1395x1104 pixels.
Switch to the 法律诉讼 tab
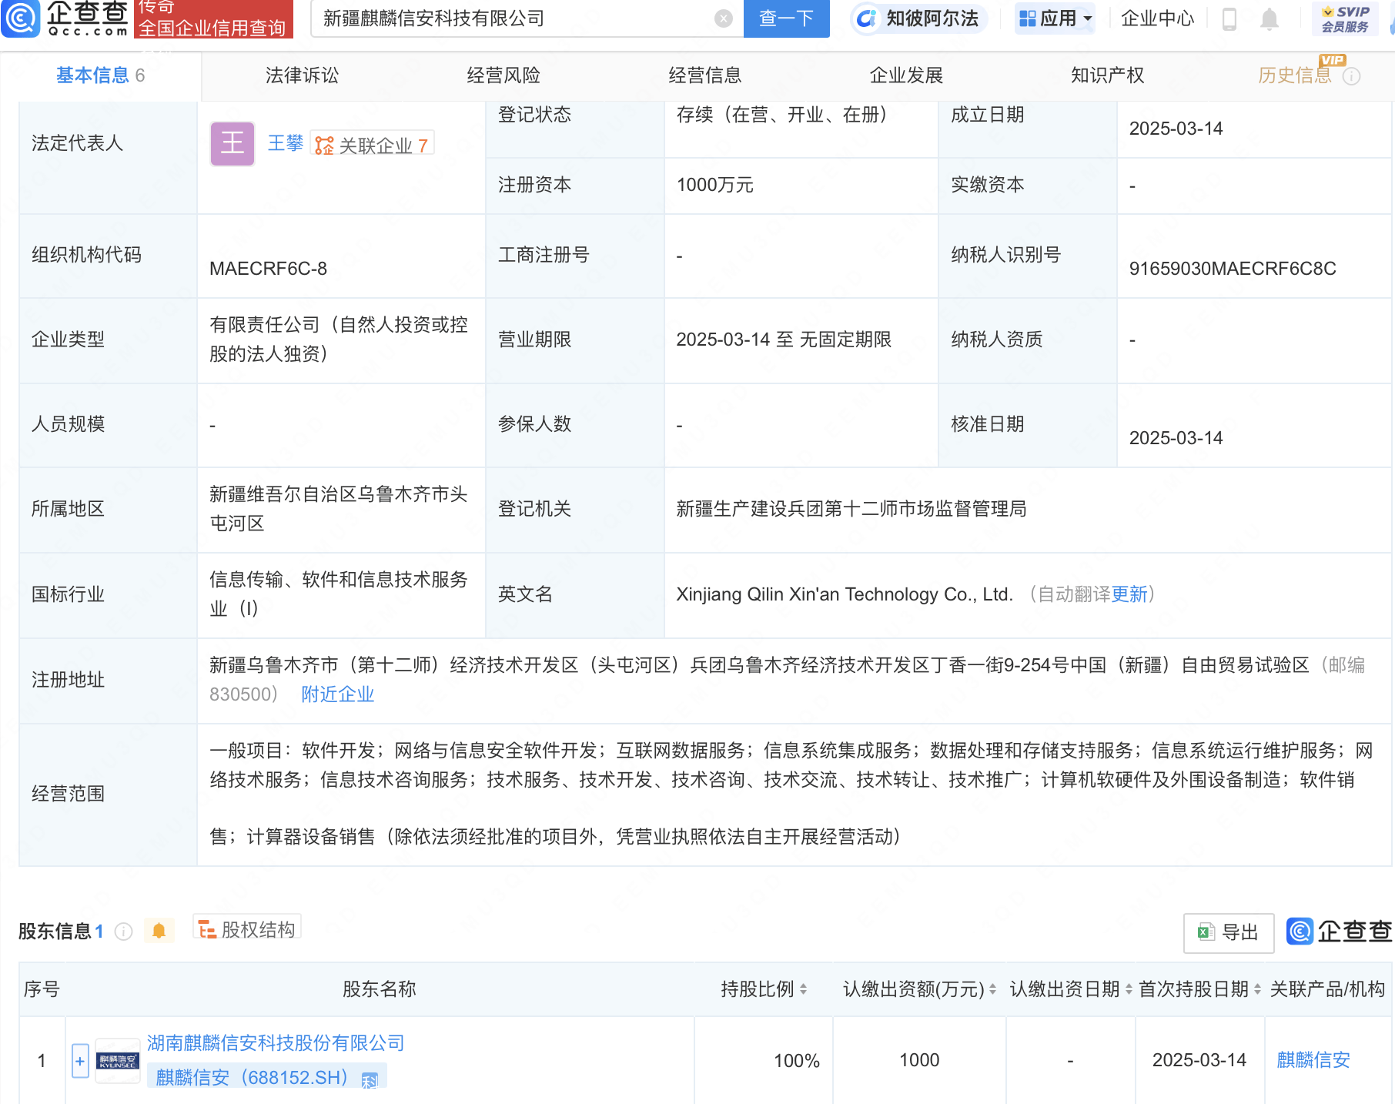302,75
